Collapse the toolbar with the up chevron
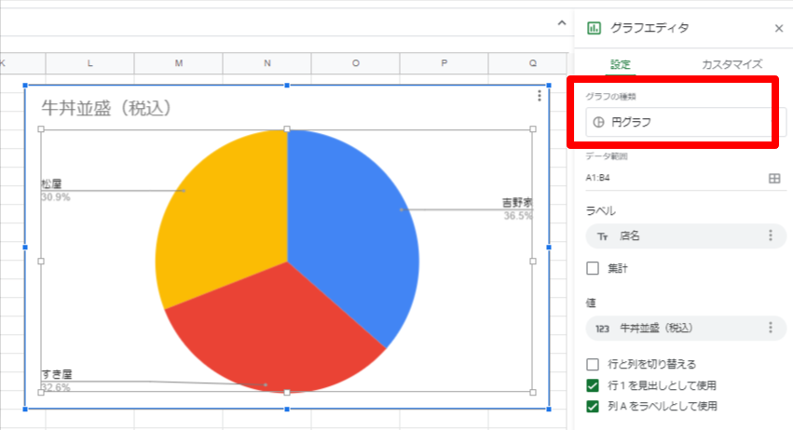Image resolution: width=793 pixels, height=430 pixels. (561, 23)
